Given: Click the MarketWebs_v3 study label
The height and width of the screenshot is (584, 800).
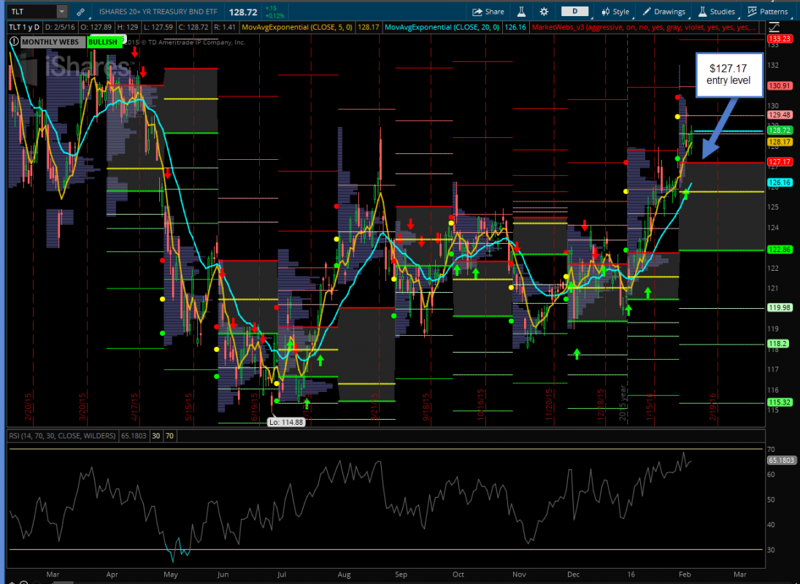Looking at the screenshot, I should tap(642, 27).
